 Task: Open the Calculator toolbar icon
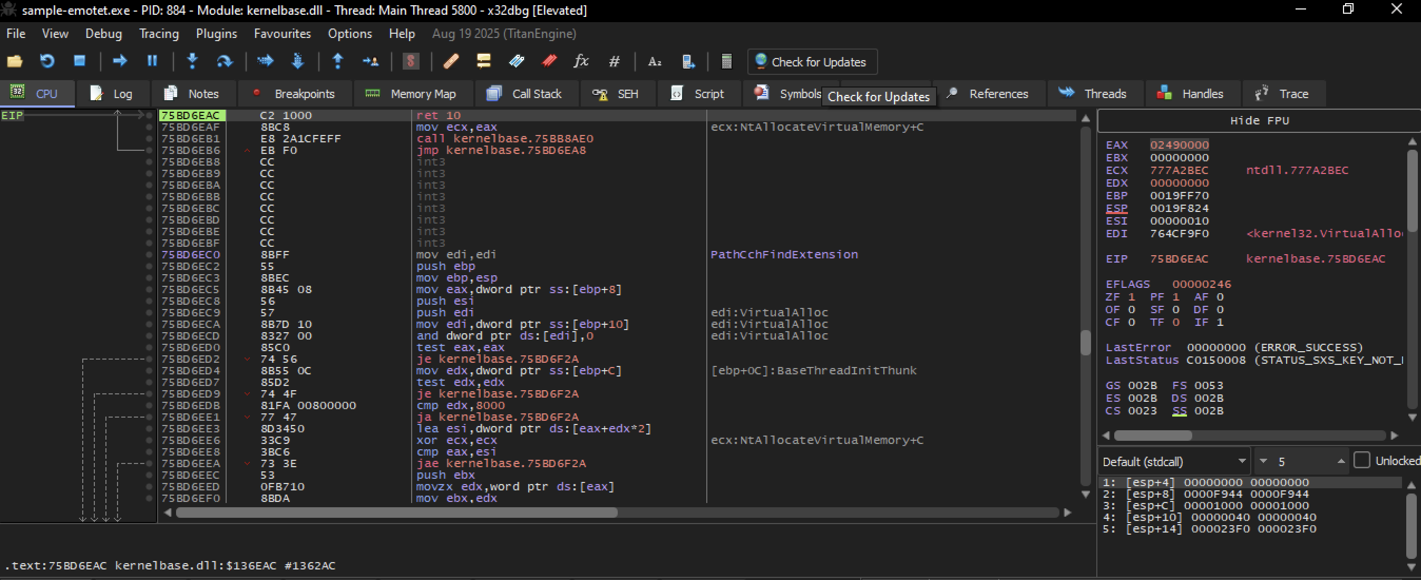coord(726,61)
